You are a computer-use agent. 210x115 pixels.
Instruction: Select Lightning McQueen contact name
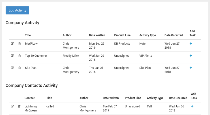[30, 108]
